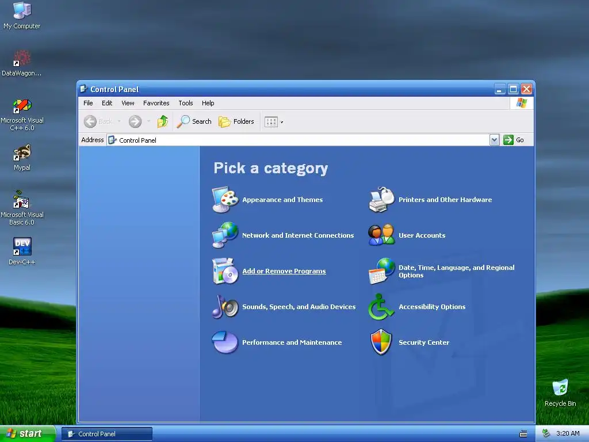
Task: Click the Security Center link
Action: 424,342
